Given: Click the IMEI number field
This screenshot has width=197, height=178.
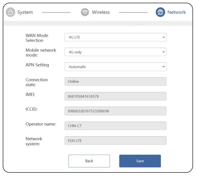Looking at the screenshot, I should 115,96.
